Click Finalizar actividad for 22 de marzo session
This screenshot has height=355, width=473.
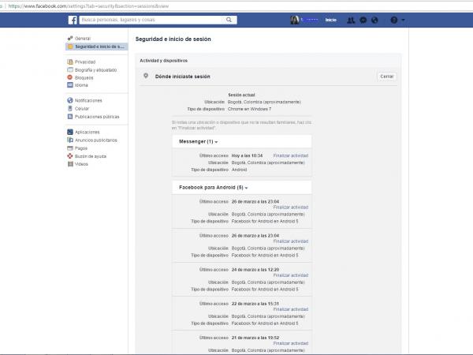pyautogui.click(x=291, y=309)
